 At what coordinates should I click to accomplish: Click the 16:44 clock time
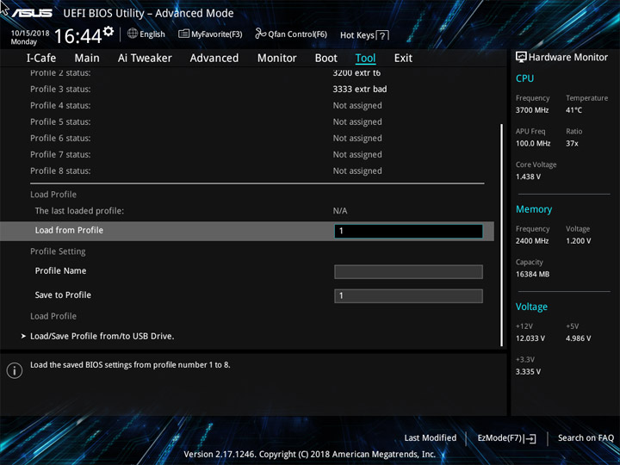point(77,36)
